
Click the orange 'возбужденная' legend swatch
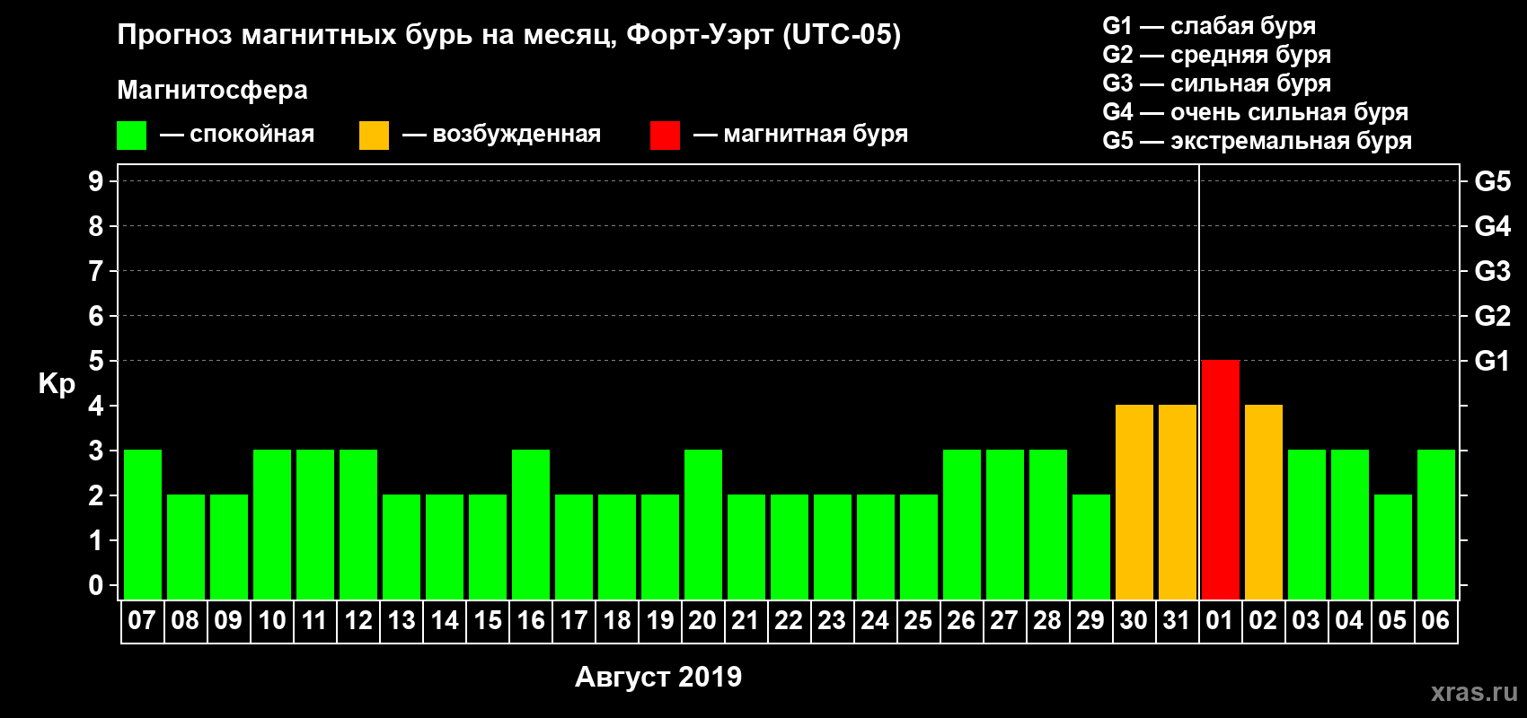(374, 136)
